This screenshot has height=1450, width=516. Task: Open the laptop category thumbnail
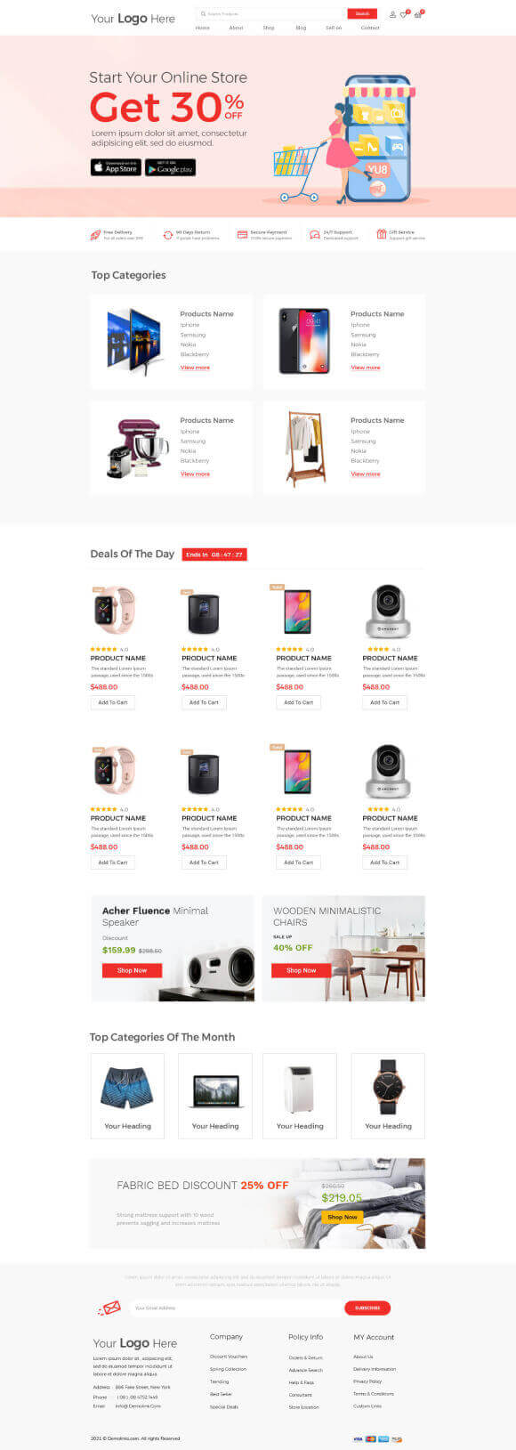[215, 1096]
